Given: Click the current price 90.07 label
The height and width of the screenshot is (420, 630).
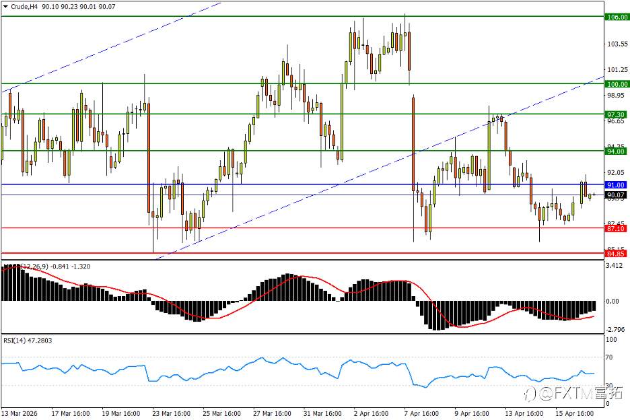Looking at the screenshot, I should point(616,195).
